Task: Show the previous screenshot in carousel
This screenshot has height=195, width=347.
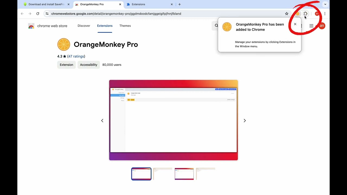Action: pyautogui.click(x=102, y=121)
